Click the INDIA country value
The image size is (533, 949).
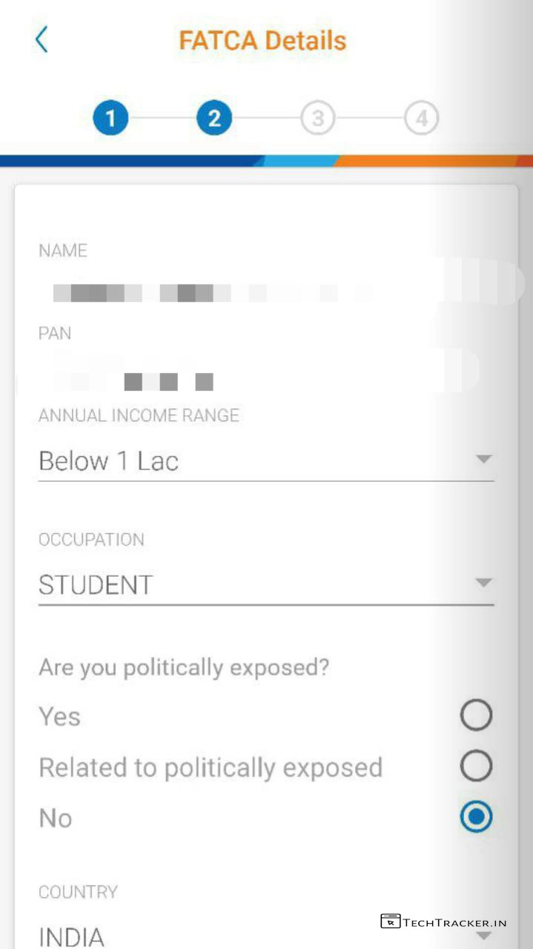click(72, 936)
